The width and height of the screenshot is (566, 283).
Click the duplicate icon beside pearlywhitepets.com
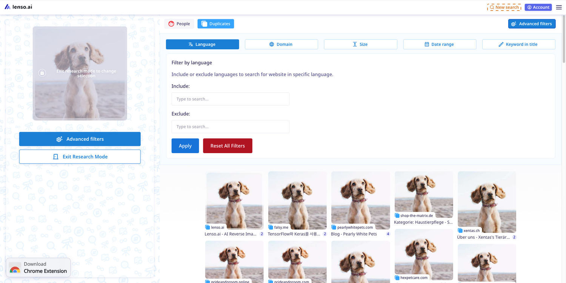[334, 227]
